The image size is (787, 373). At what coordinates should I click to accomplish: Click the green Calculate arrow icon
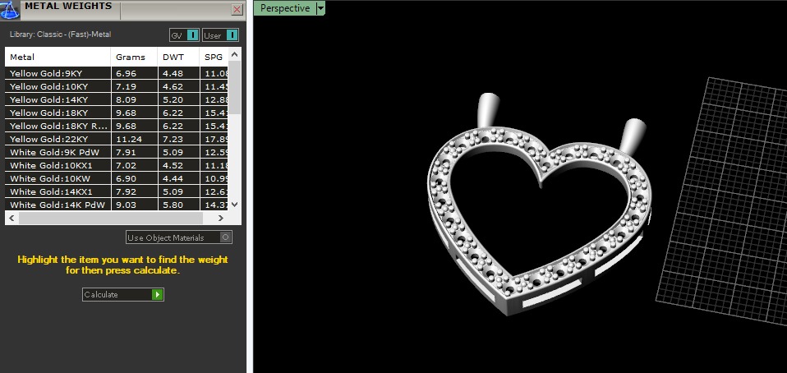(158, 294)
